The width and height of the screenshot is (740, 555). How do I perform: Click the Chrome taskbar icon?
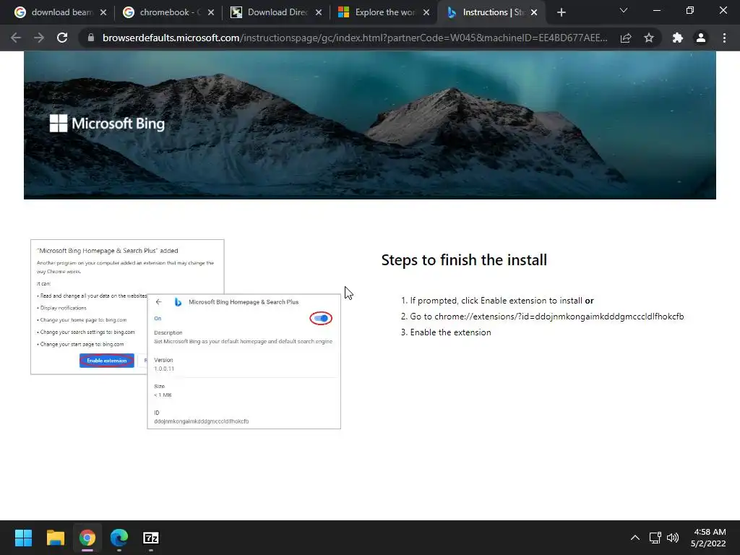[x=87, y=538]
